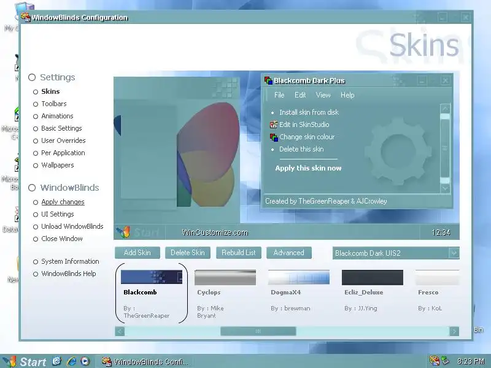Click the preview Start button logo

pos(123,232)
